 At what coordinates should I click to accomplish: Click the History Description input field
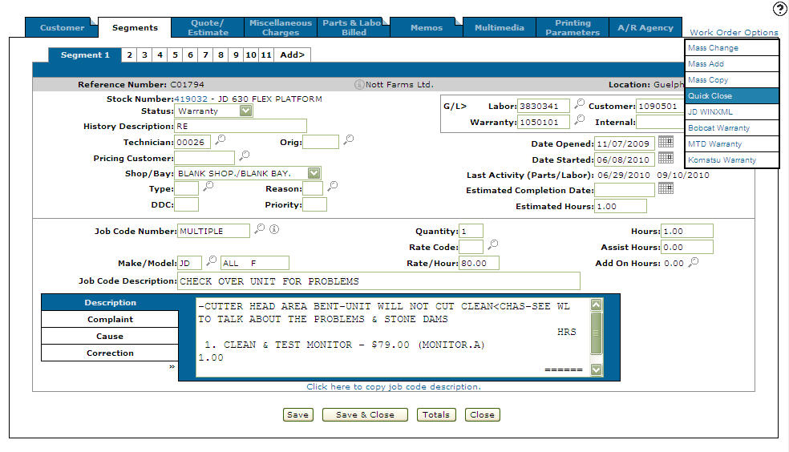pyautogui.click(x=241, y=126)
